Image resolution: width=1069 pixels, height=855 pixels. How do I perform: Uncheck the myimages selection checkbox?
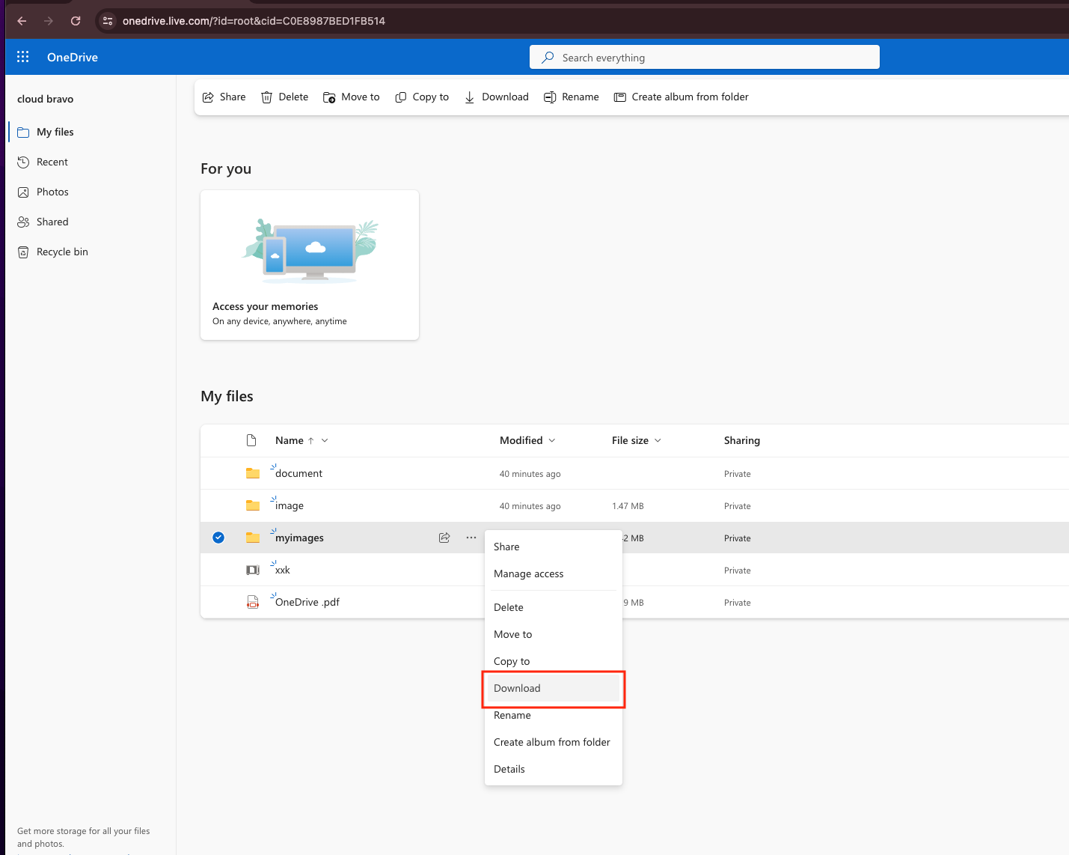218,538
